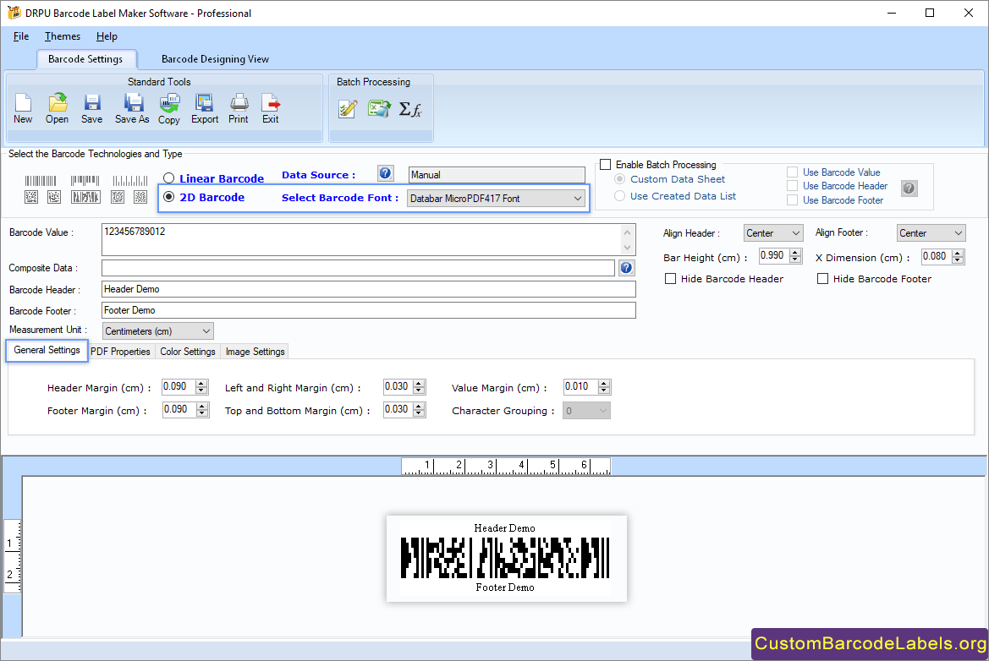989x661 pixels.
Task: Open Data Source help question icon
Action: click(x=386, y=173)
